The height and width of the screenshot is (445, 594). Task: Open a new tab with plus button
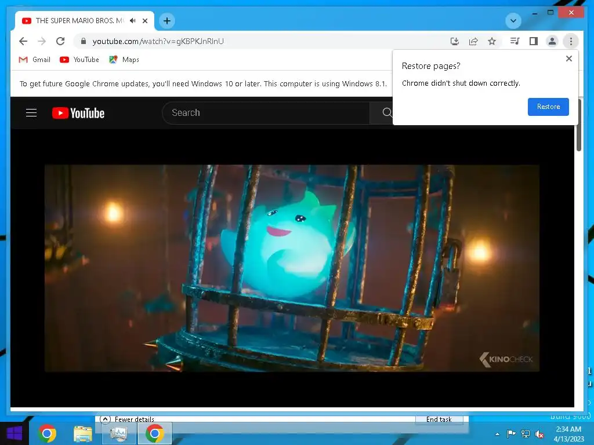point(167,21)
